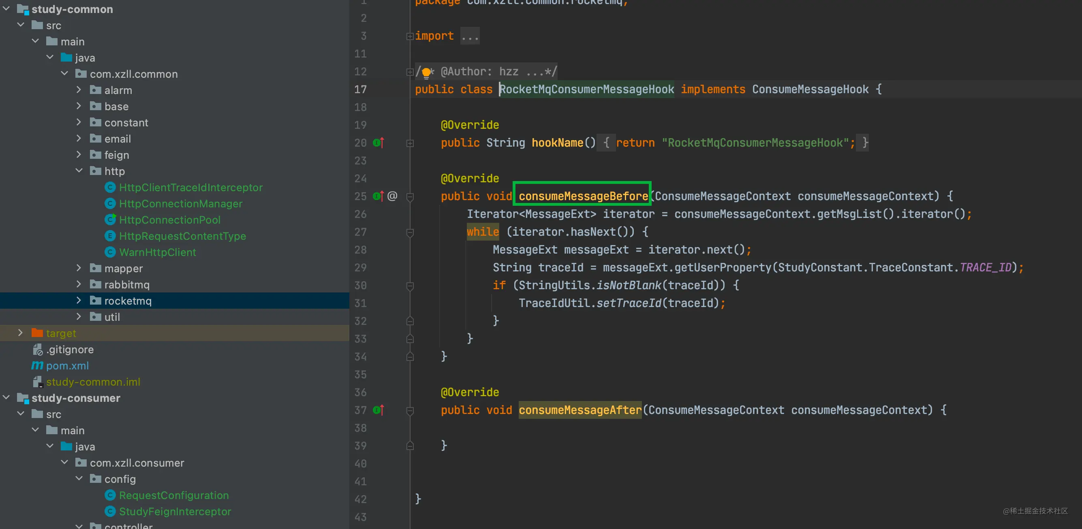Open HttpConnectionManager in the project tree
Image resolution: width=1082 pixels, height=529 pixels.
(x=181, y=204)
